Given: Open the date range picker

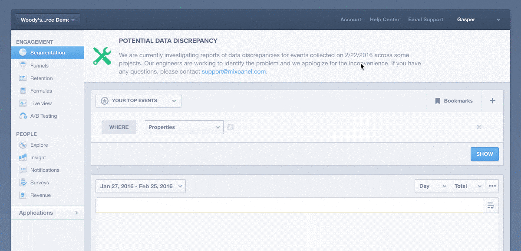Looking at the screenshot, I should click(141, 186).
